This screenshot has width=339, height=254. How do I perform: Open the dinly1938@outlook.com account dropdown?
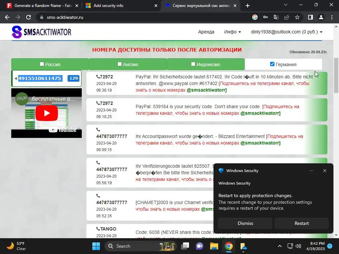[x=287, y=32]
